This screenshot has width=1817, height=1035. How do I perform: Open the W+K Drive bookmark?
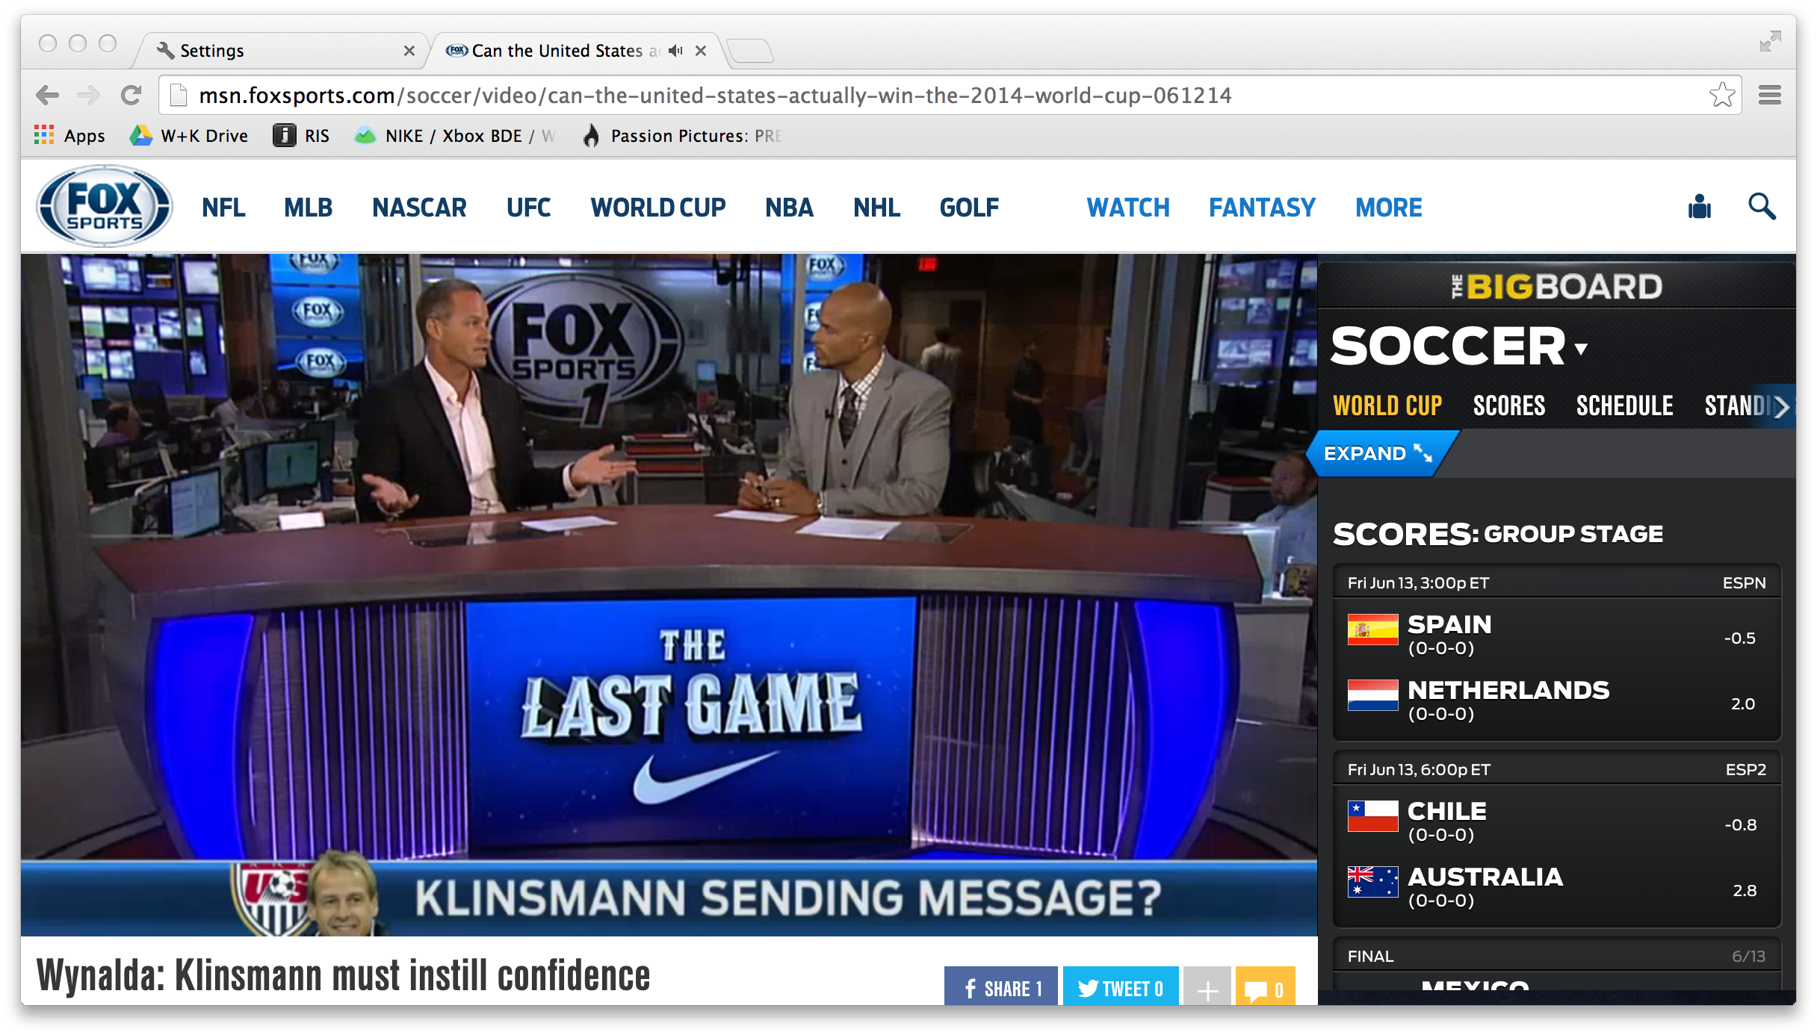click(x=189, y=136)
